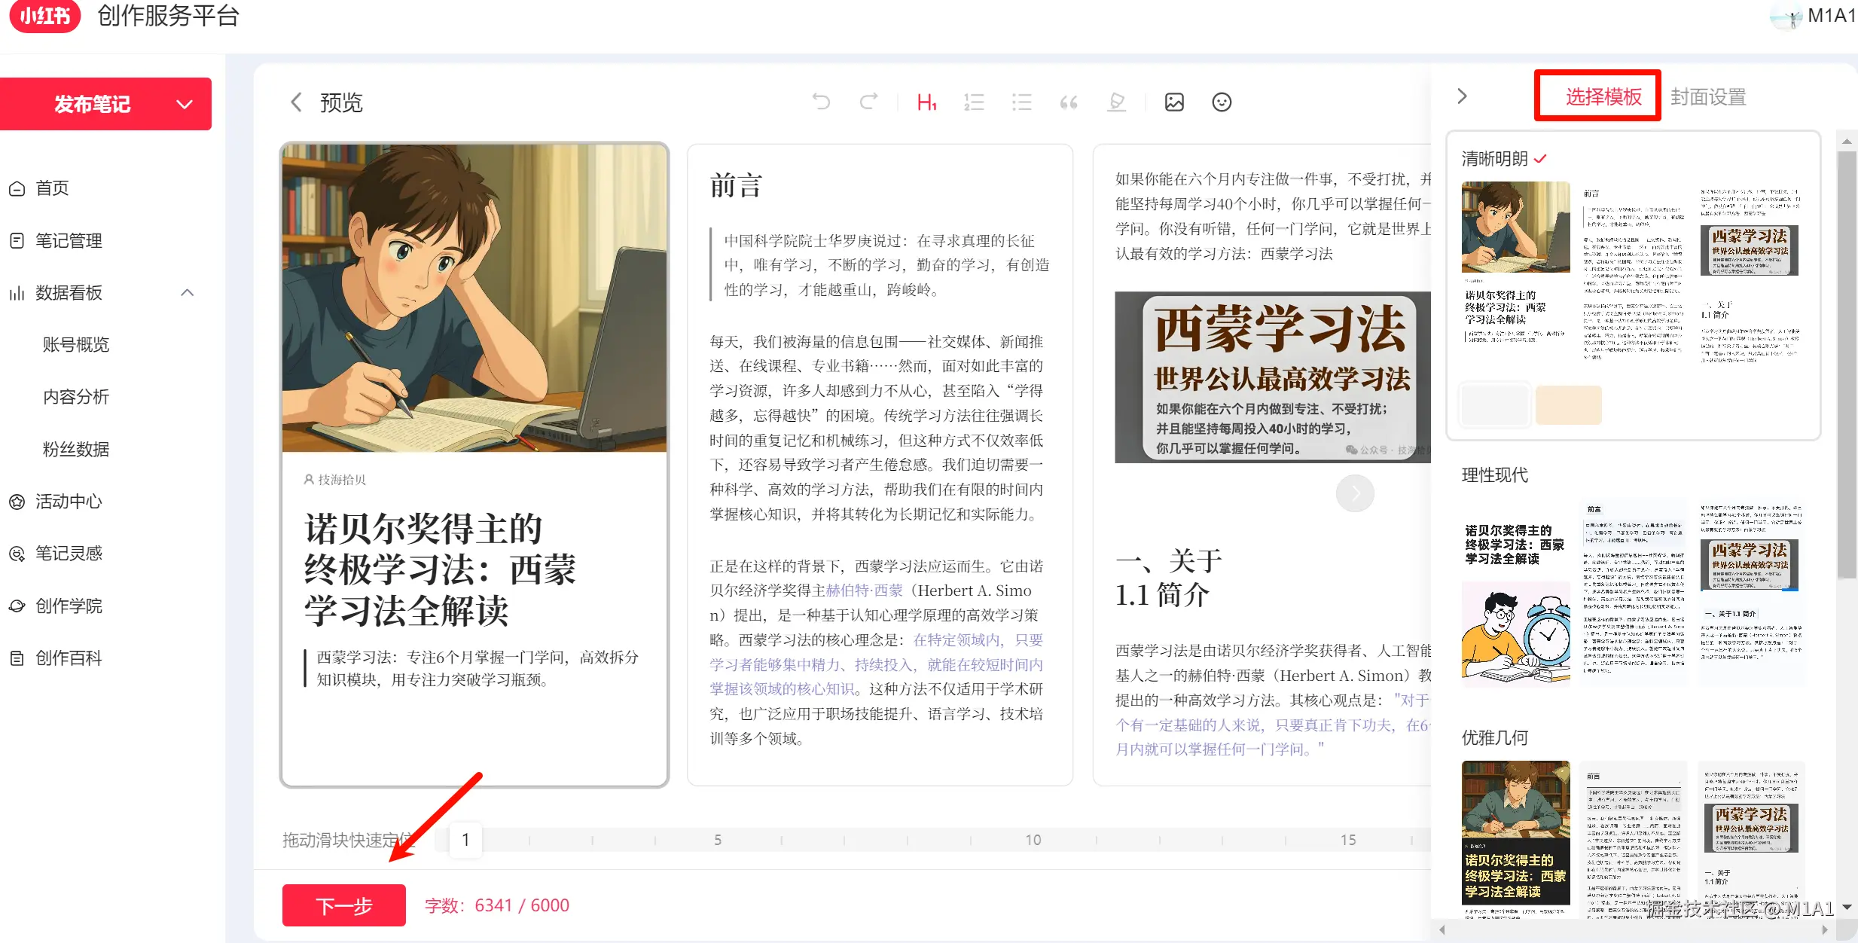This screenshot has height=943, width=1858.
Task: Open the emoji picker
Action: coord(1222,102)
